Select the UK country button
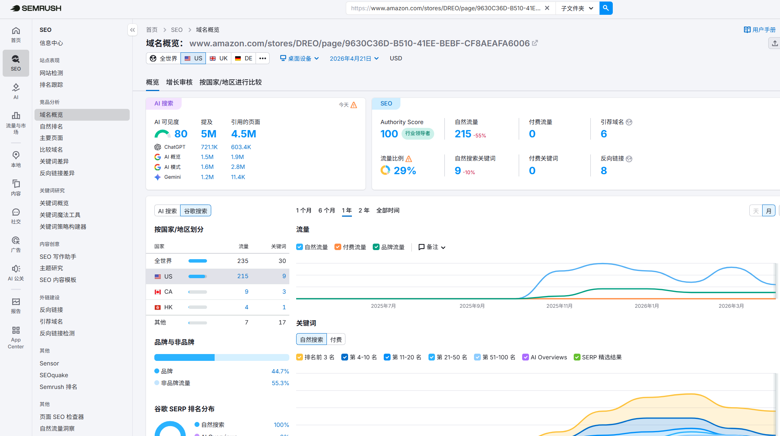The height and width of the screenshot is (436, 780). [219, 58]
